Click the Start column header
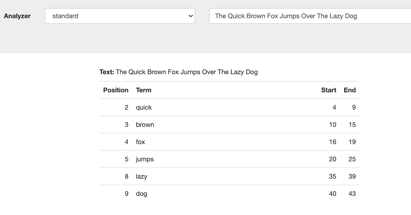Viewport: 411px width, 215px height. [328, 90]
